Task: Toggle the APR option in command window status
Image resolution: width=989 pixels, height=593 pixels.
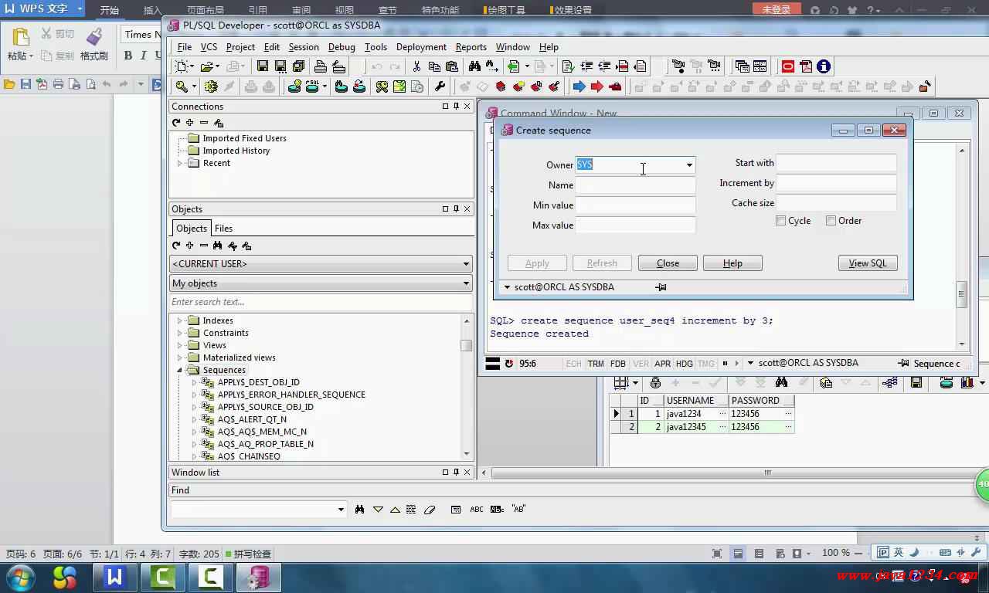Action: tap(662, 364)
